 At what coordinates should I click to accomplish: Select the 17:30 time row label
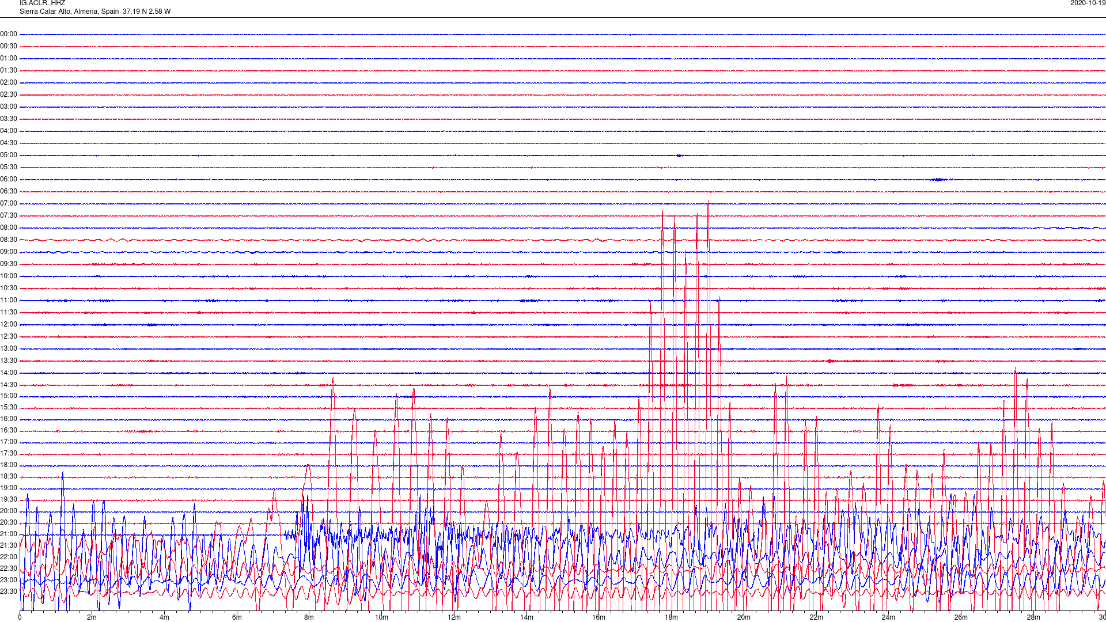pyautogui.click(x=9, y=453)
